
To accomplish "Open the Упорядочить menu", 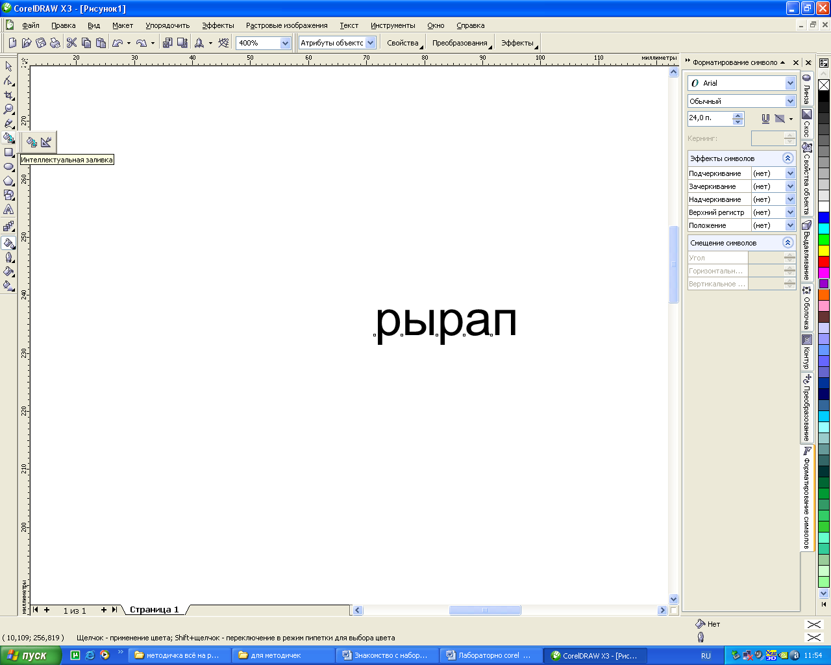I will coord(167,25).
